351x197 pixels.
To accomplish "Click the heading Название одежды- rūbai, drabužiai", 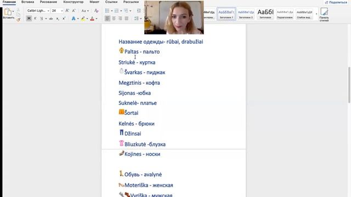I will pos(161,42).
